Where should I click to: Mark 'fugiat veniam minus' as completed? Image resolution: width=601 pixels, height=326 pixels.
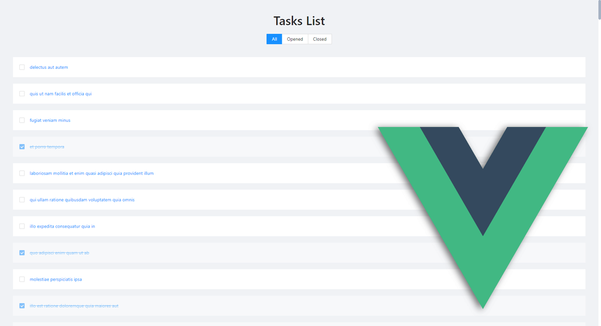tap(22, 120)
